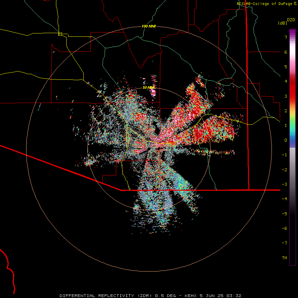Viewport: 298px width, 298px height.
Task: Click the ZDR color scale bar
Action: click(292, 147)
